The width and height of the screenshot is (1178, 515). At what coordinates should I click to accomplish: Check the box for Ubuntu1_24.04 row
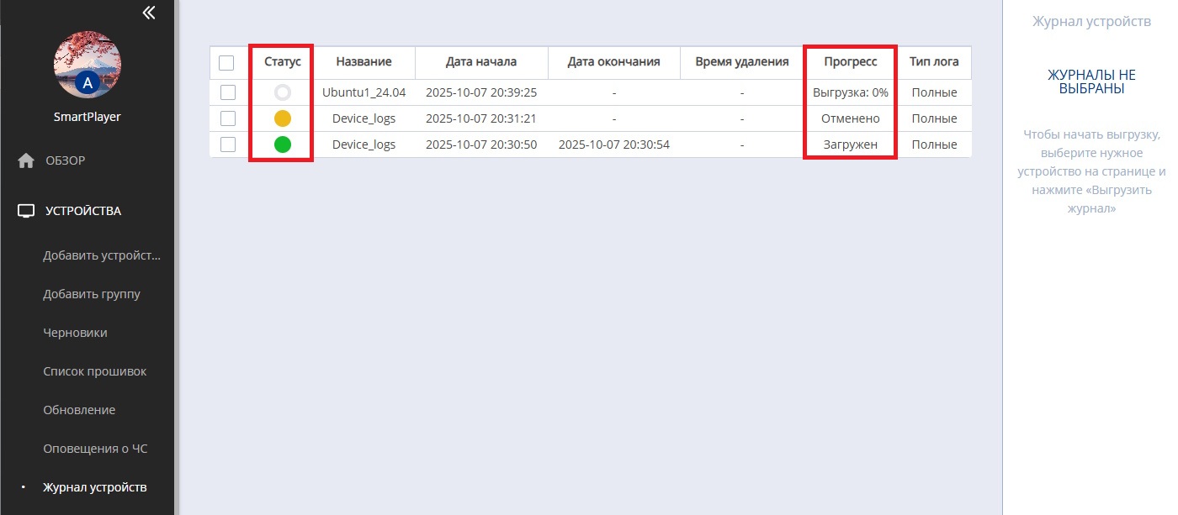[228, 92]
